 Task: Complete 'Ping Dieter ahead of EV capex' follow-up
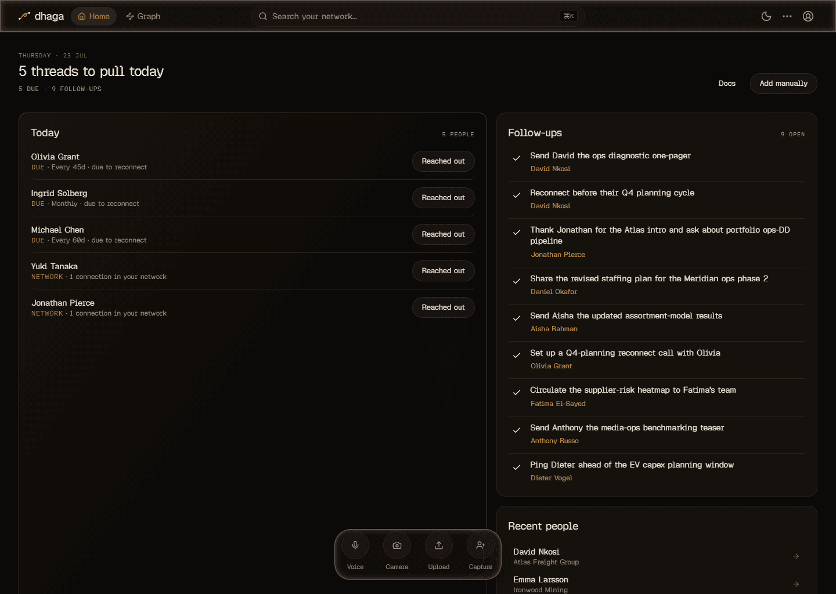(x=517, y=467)
